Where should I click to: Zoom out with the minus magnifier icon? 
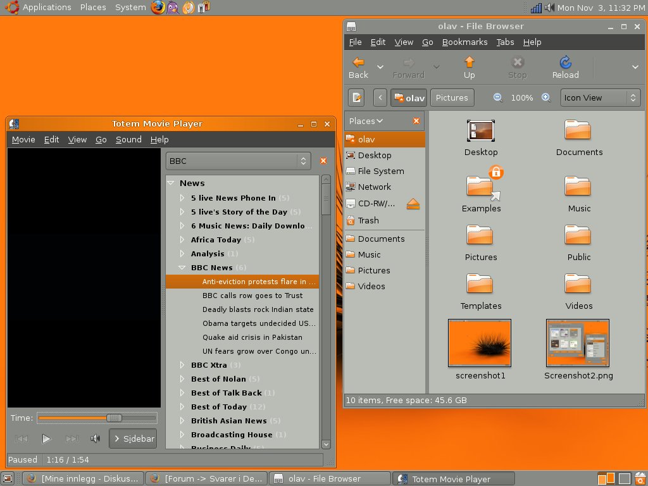[x=498, y=97]
